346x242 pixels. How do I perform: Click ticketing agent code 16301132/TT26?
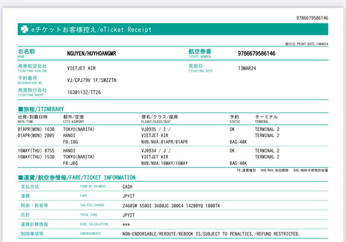(x=84, y=92)
